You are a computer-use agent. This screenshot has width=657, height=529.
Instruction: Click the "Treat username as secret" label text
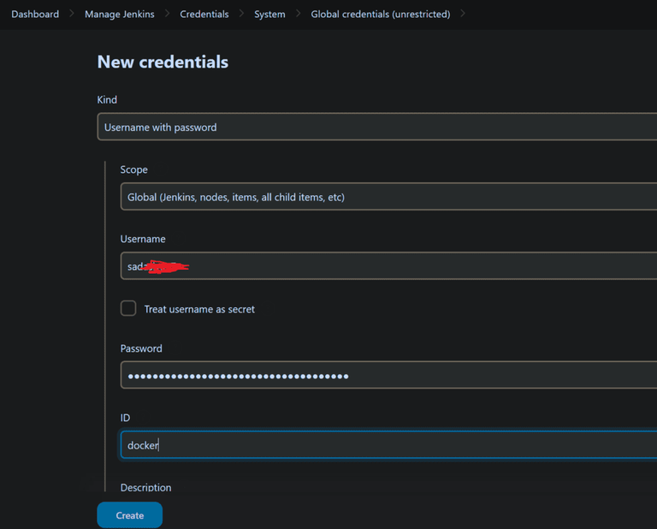[199, 309]
